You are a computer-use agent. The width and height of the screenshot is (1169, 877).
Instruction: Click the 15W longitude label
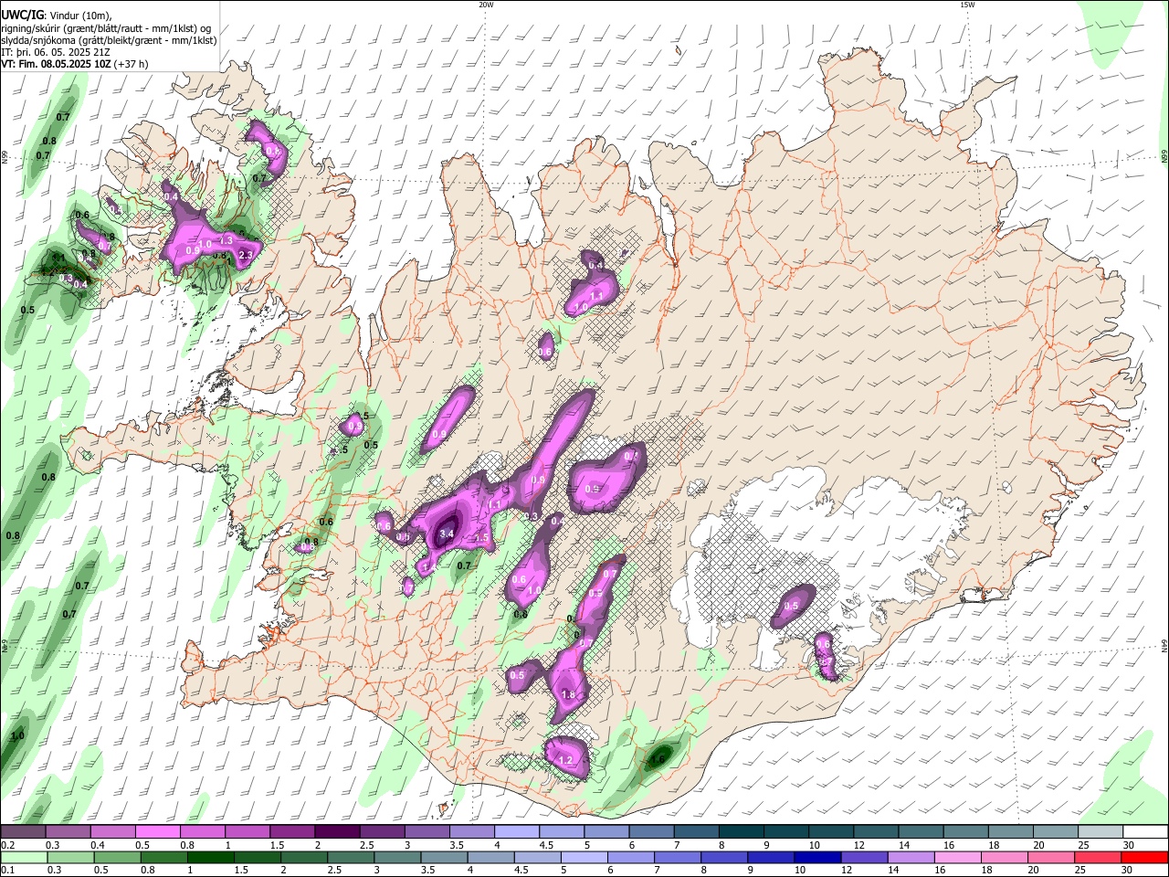point(967,5)
